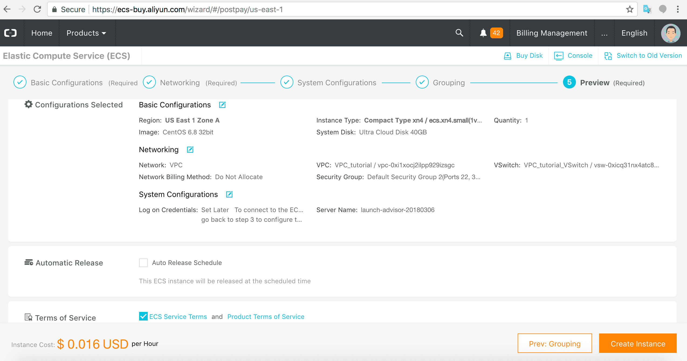The width and height of the screenshot is (687, 361).
Task: Click the CentOS 6.8 32bit image value
Action: [188, 132]
